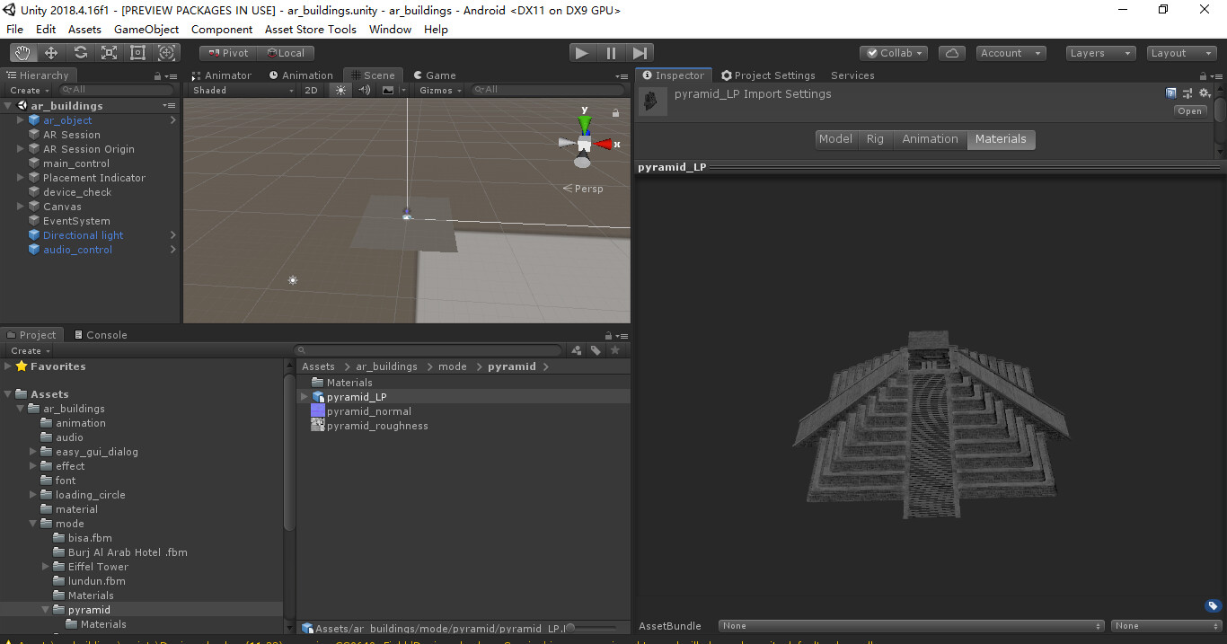Open Unity Cloud services window
The width and height of the screenshot is (1227, 644).
click(x=952, y=53)
